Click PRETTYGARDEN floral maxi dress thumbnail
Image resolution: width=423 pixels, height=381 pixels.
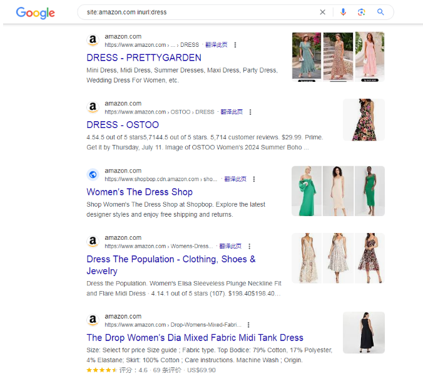pos(339,57)
